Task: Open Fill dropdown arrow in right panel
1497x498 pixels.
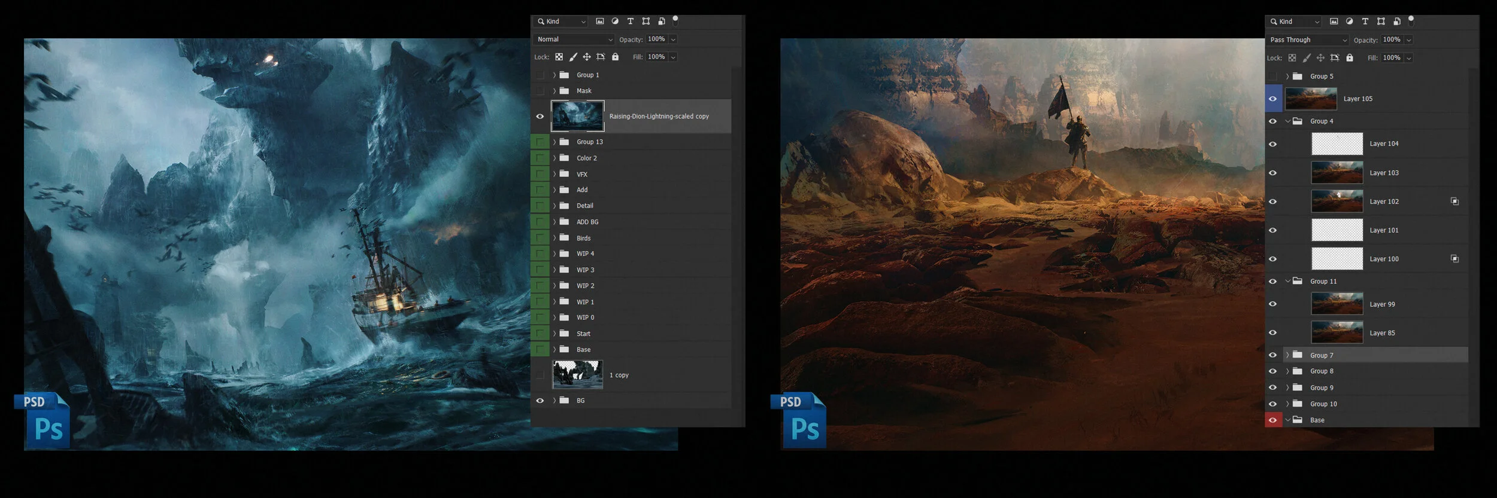Action: point(1408,58)
